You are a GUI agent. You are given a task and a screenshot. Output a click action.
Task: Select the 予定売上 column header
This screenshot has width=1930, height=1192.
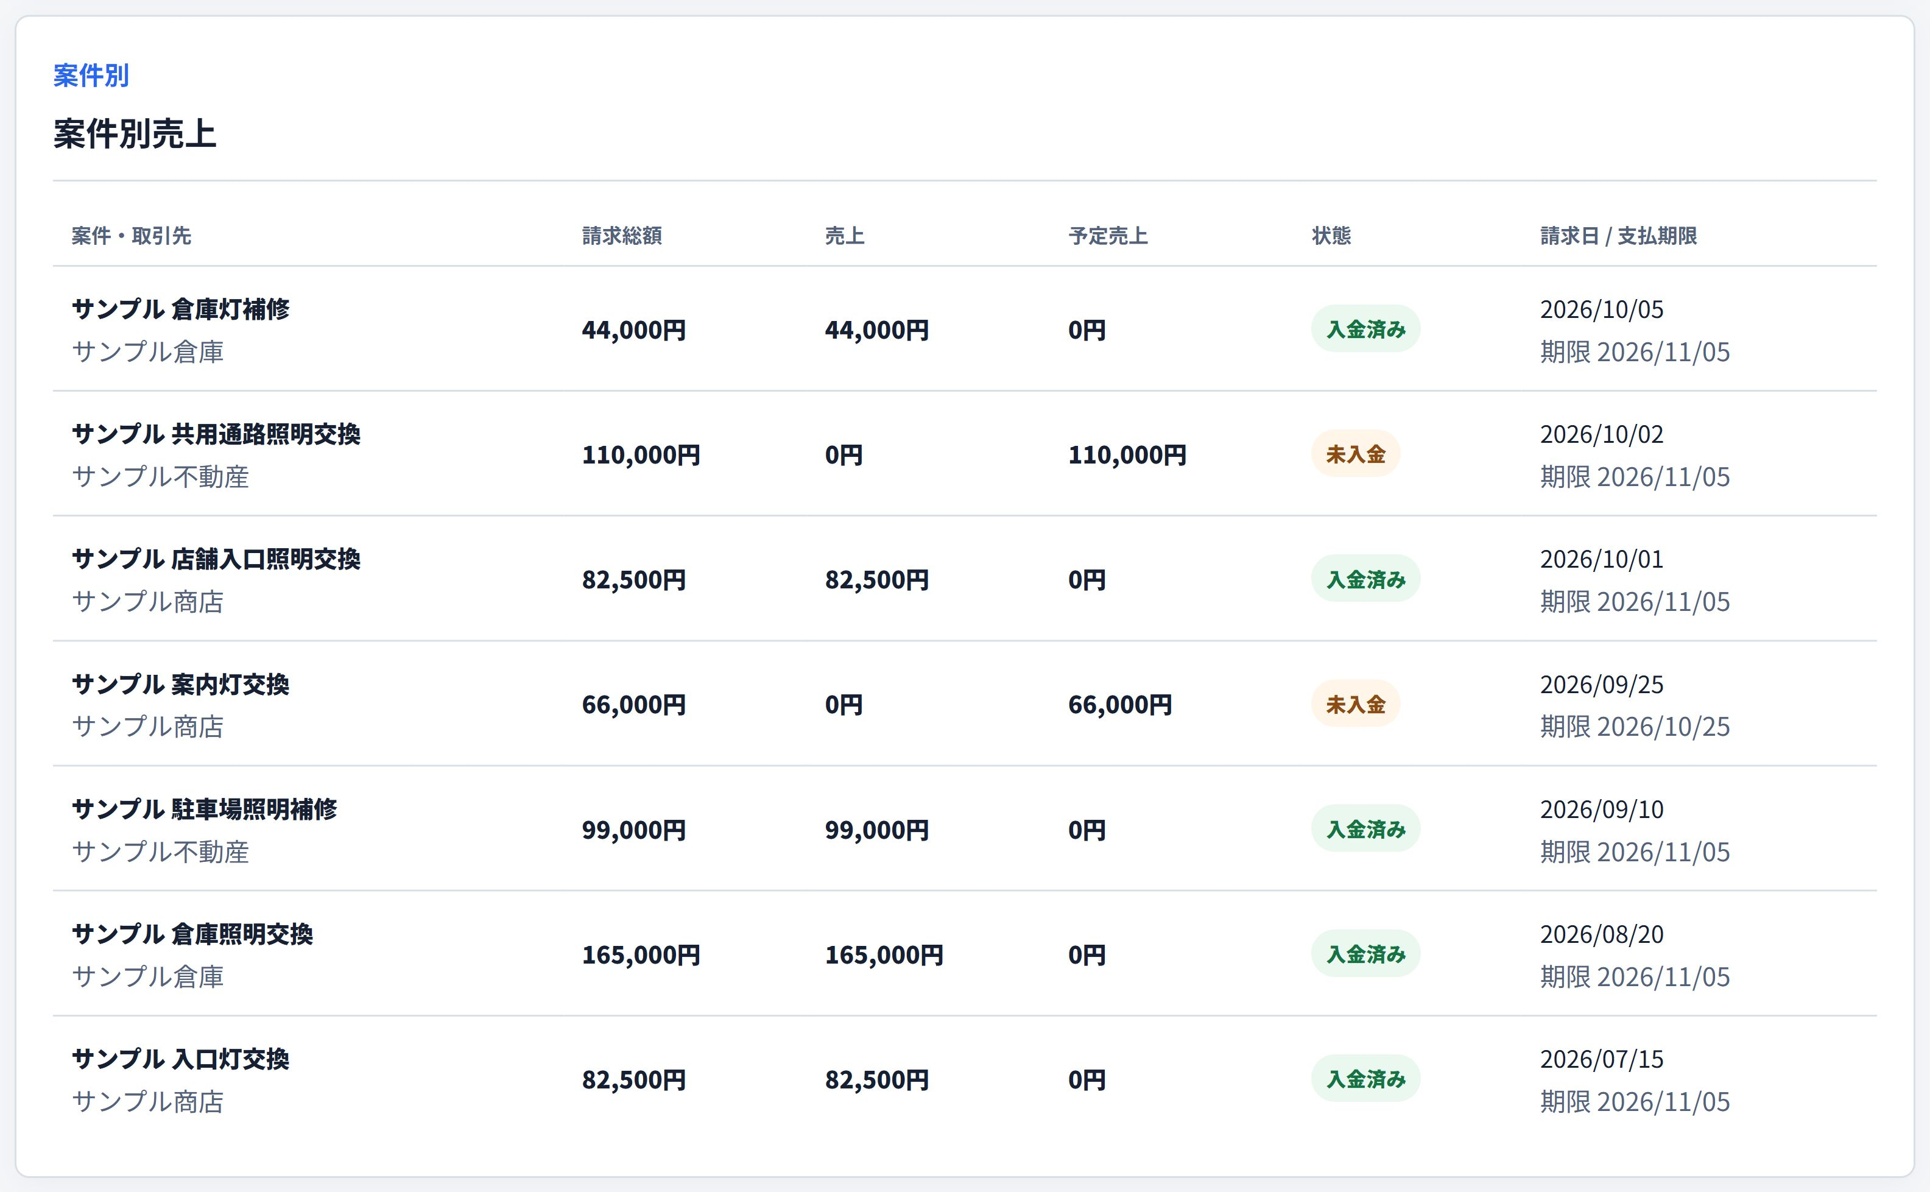pos(1108,236)
